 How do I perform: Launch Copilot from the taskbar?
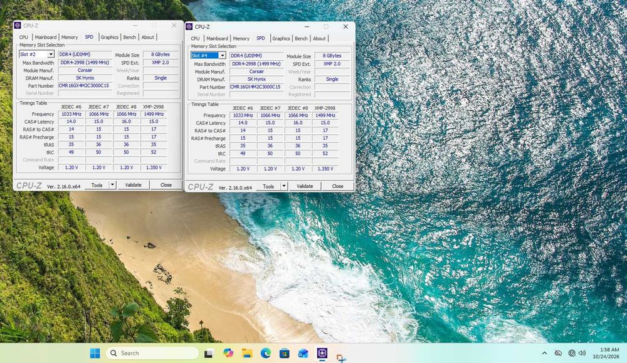228,353
